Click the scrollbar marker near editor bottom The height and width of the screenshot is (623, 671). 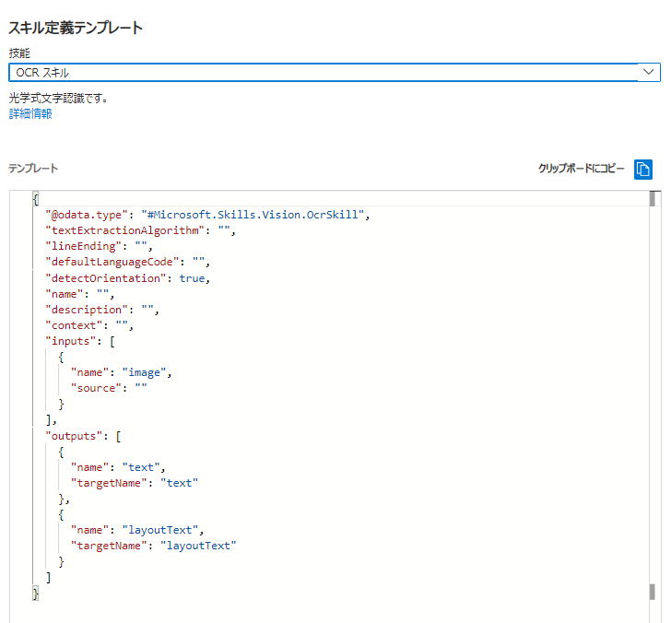pyautogui.click(x=652, y=592)
